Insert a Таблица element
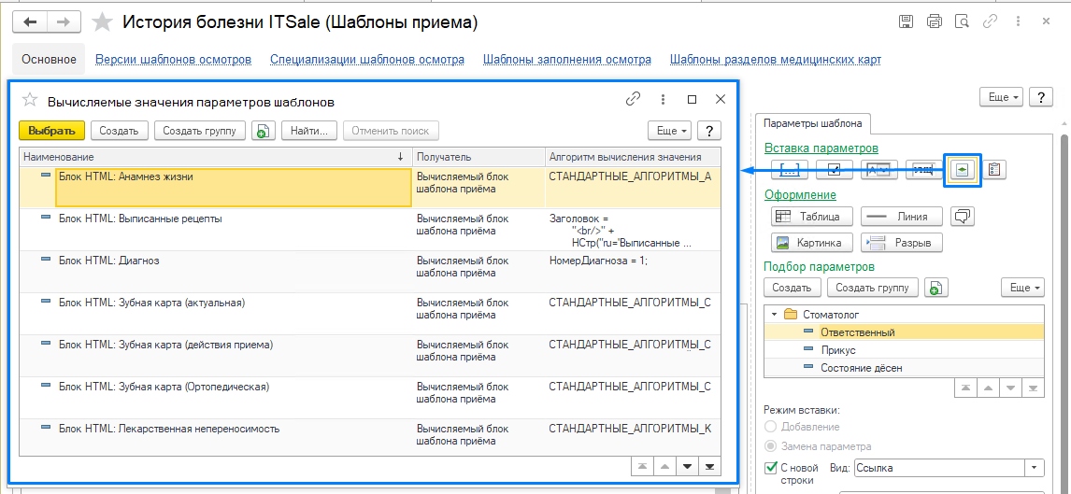 pyautogui.click(x=813, y=217)
